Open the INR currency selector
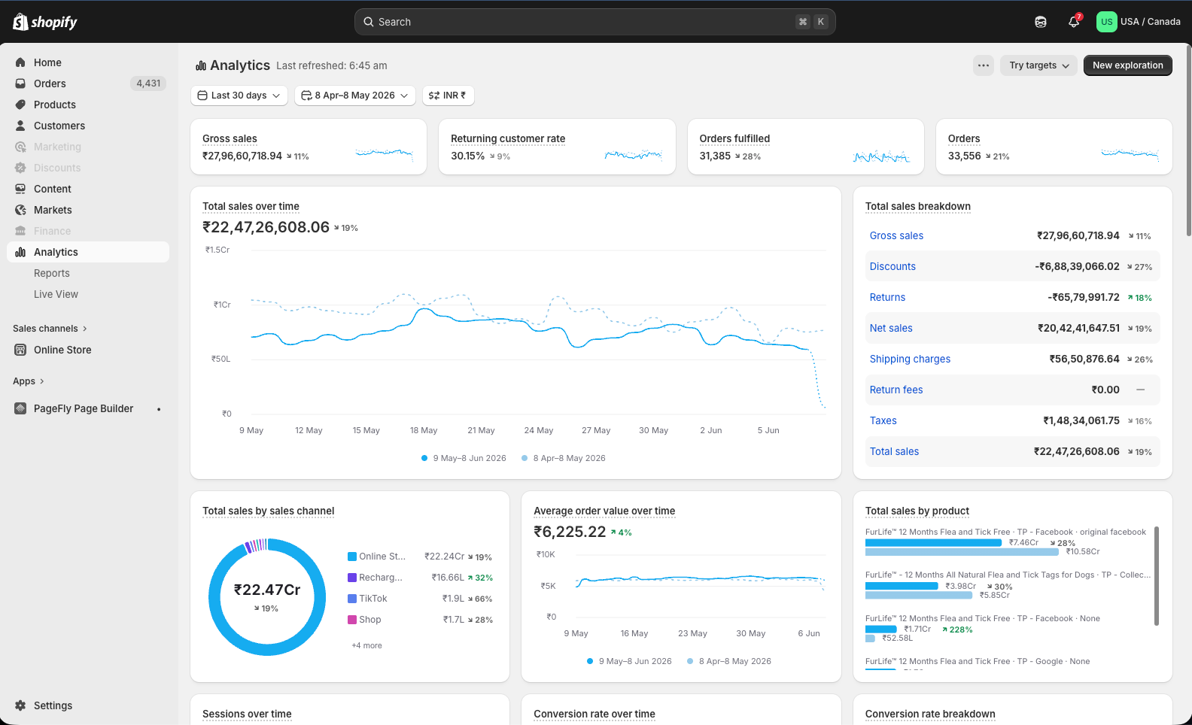 tap(449, 96)
